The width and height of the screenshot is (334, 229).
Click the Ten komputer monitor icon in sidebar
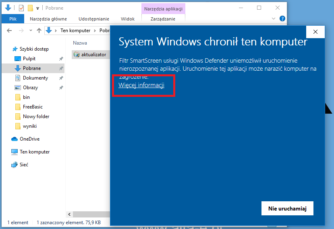(x=15, y=152)
